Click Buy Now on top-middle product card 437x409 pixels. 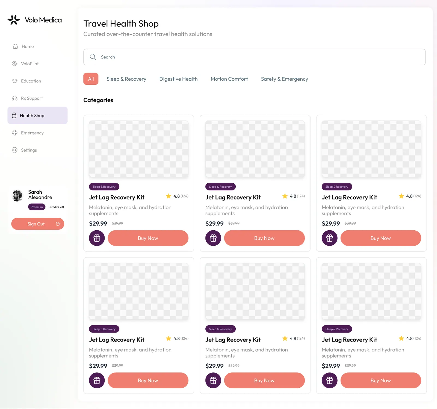[x=264, y=238]
